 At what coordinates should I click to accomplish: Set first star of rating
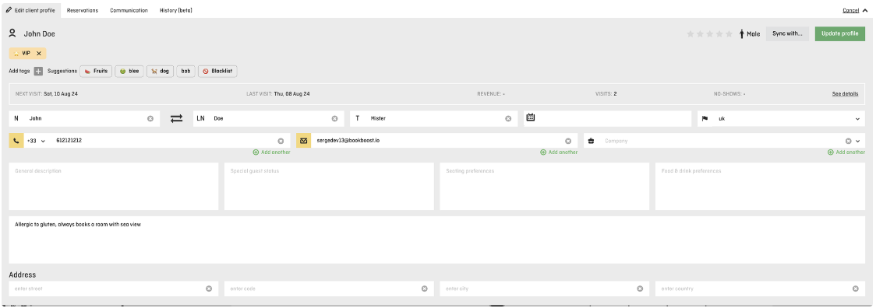pyautogui.click(x=691, y=34)
